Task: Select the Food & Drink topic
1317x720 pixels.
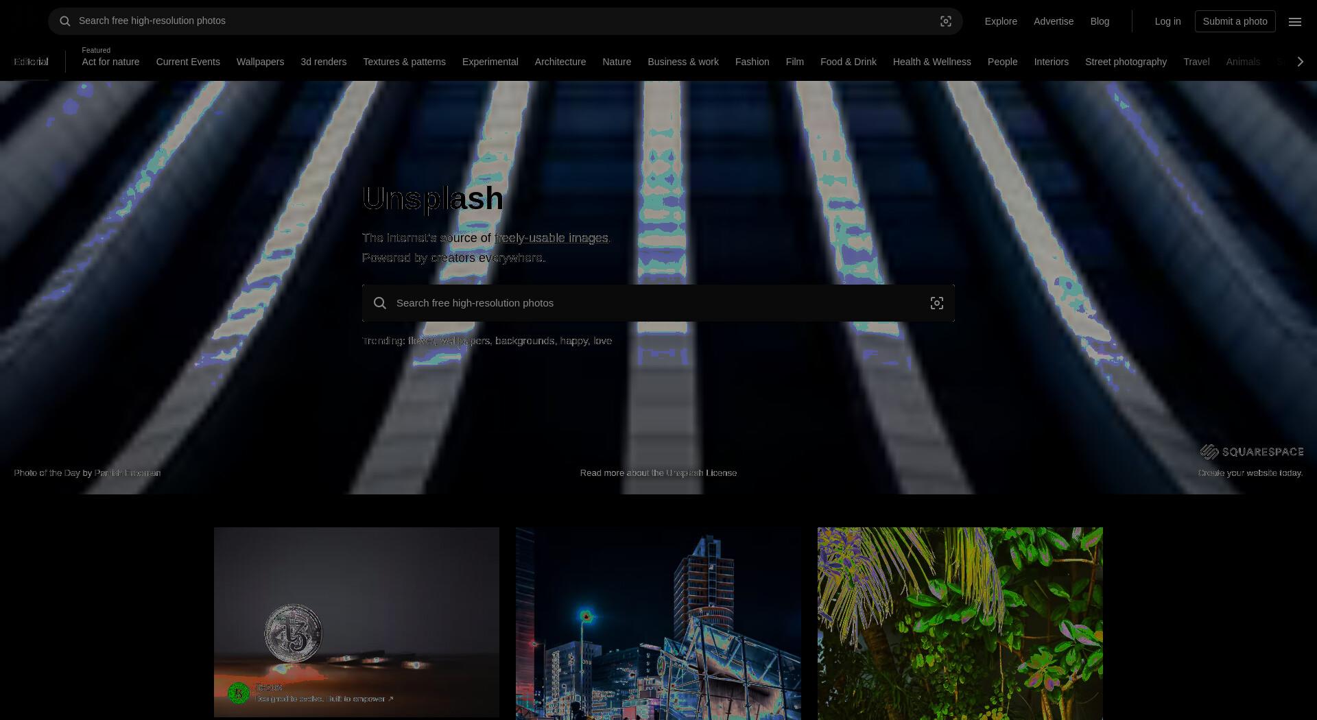Action: point(848,62)
